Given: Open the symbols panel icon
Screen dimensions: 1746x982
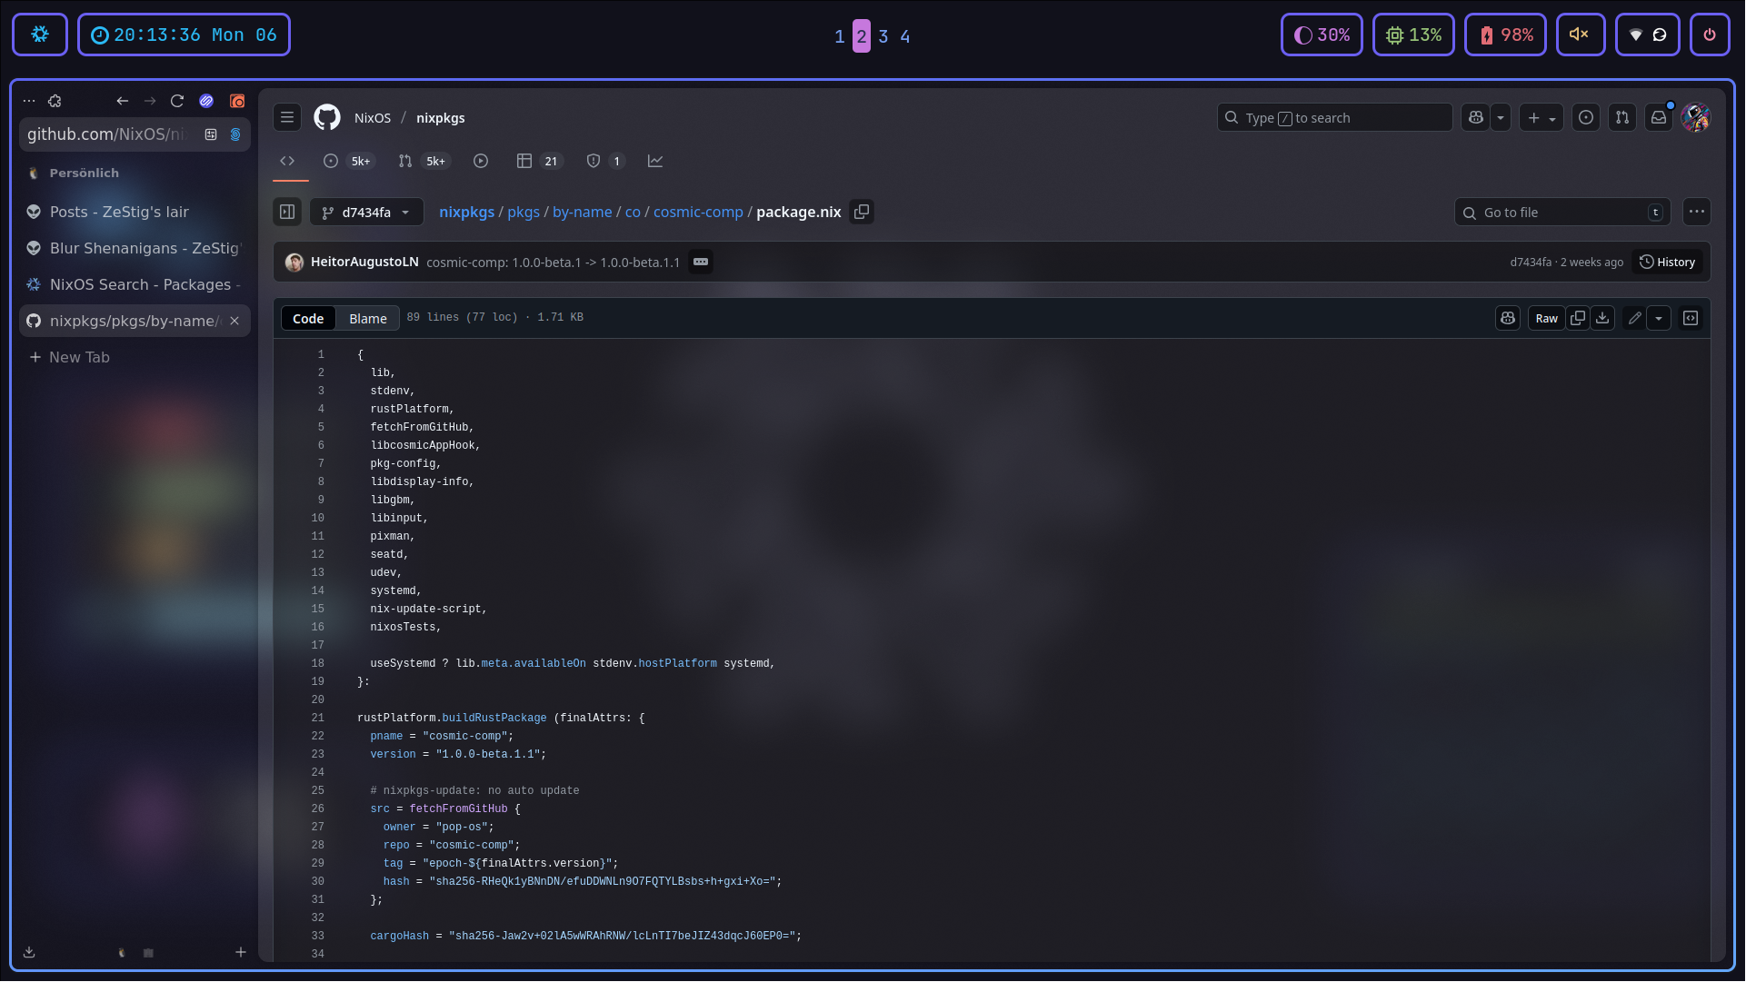Looking at the screenshot, I should click(1691, 318).
